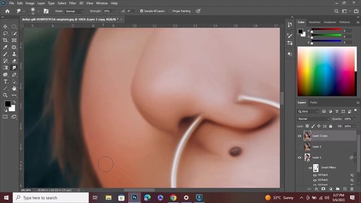Select the Zoom tool
Viewport: 361px width, 203px height.
5,95
